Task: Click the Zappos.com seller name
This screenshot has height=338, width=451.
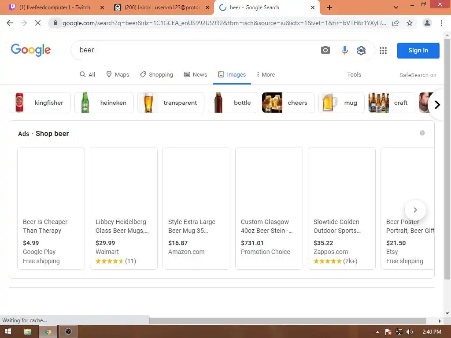Action: click(330, 252)
